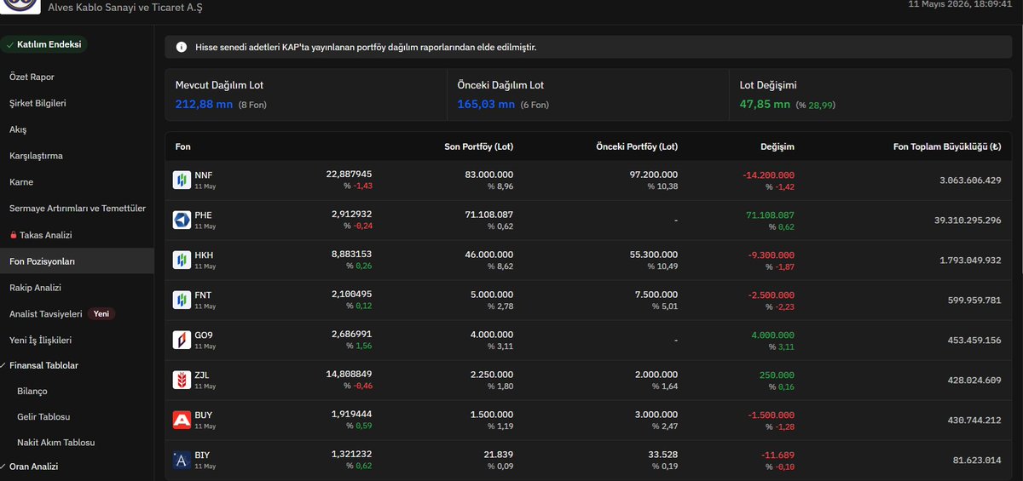The height and width of the screenshot is (481, 1023).
Task: Click the ZJL fund name
Action: pos(203,375)
